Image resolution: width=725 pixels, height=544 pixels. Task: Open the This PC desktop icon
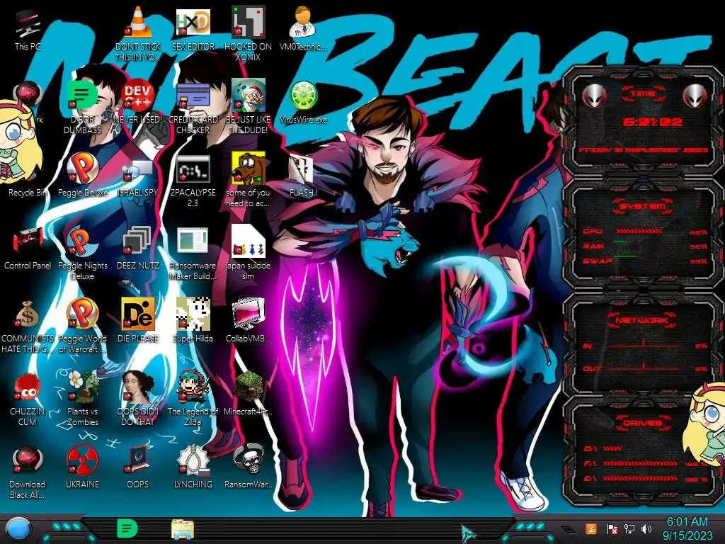[28, 30]
